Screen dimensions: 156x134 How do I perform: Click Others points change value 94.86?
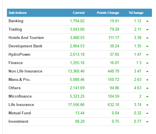(114, 88)
